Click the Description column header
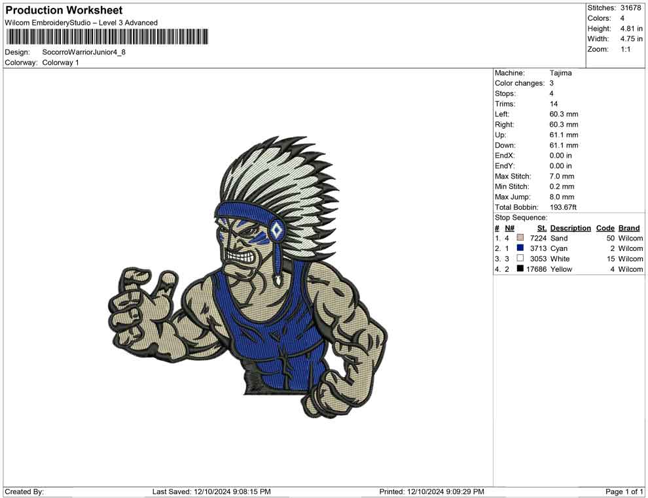Image resolution: width=648 pixels, height=498 pixels. 571,228
